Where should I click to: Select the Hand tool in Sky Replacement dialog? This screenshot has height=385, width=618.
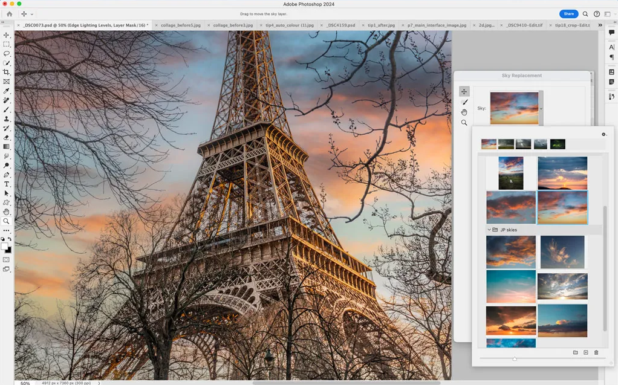pyautogui.click(x=464, y=112)
